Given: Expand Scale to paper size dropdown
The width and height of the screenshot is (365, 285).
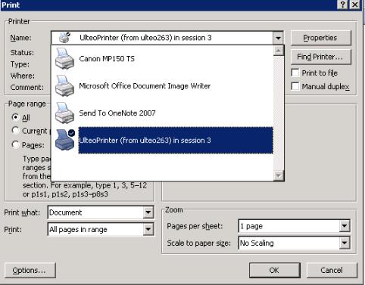Looking at the screenshot, I should (x=345, y=243).
